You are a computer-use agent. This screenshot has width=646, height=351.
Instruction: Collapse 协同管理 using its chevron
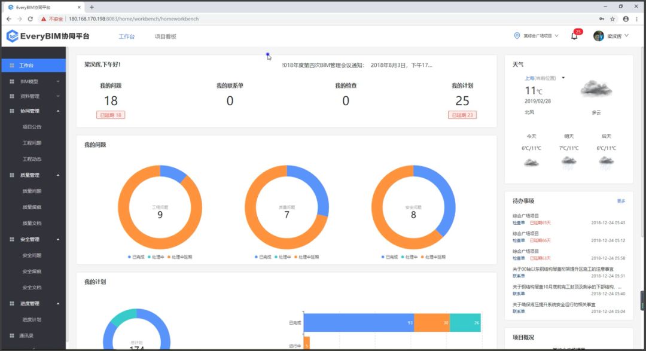tap(58, 111)
